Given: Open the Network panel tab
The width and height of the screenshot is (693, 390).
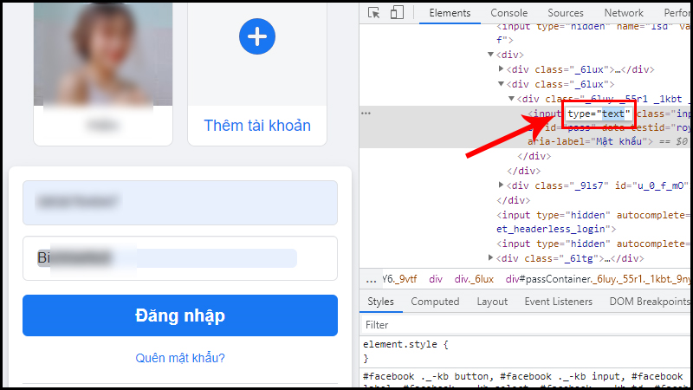Looking at the screenshot, I should pos(624,13).
